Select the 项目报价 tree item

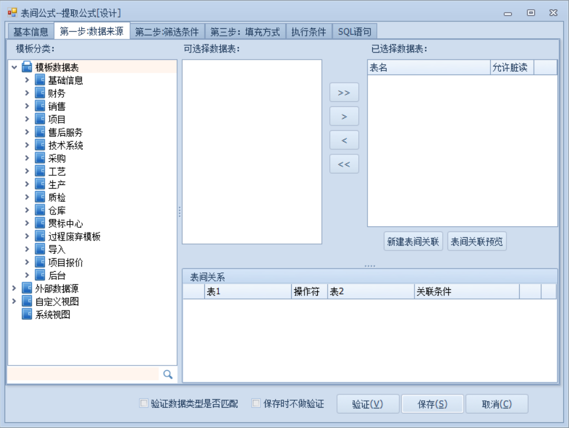tap(65, 263)
